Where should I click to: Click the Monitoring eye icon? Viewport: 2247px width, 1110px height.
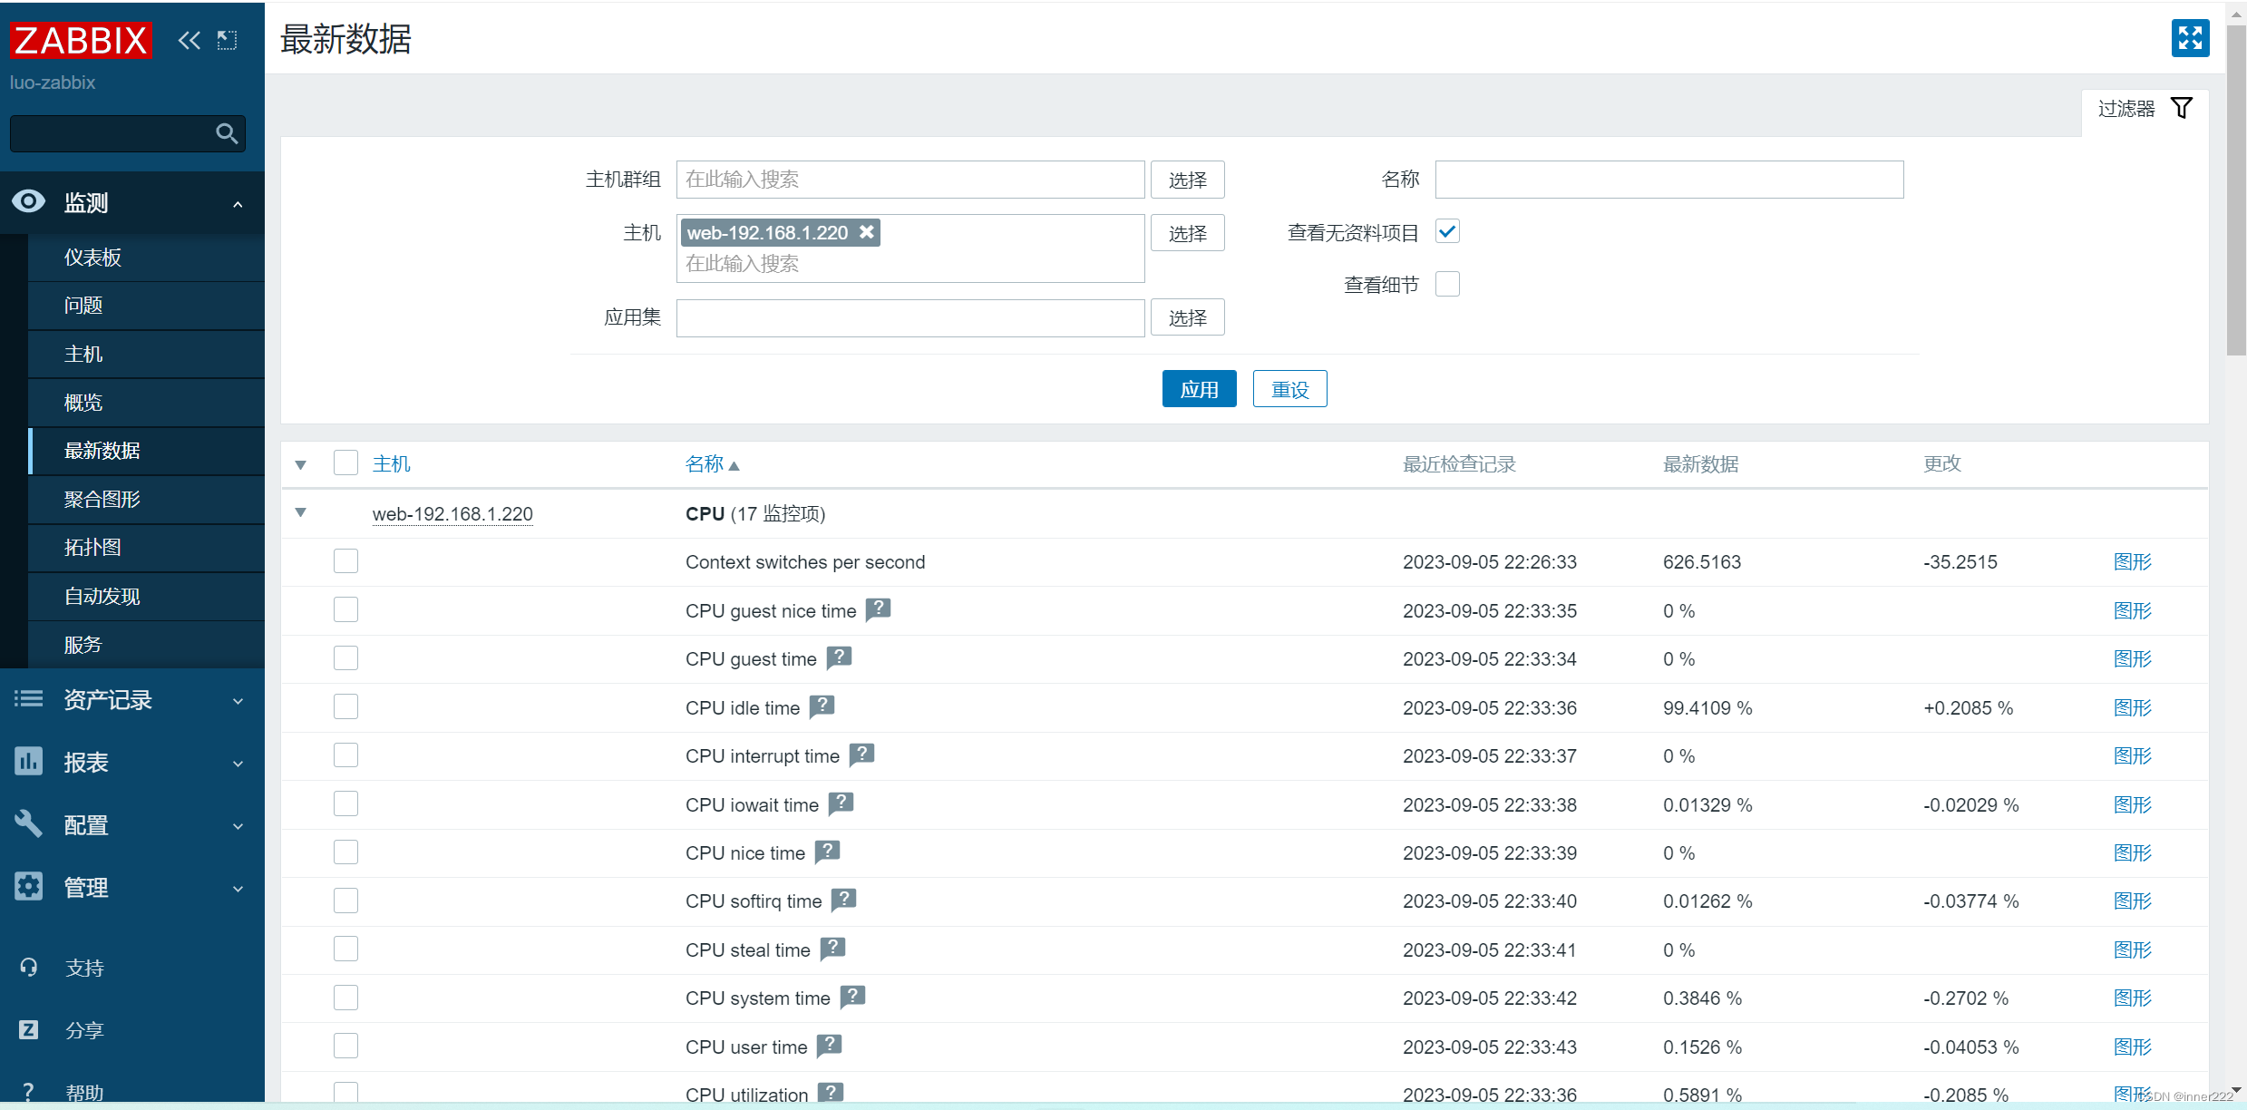click(x=29, y=201)
